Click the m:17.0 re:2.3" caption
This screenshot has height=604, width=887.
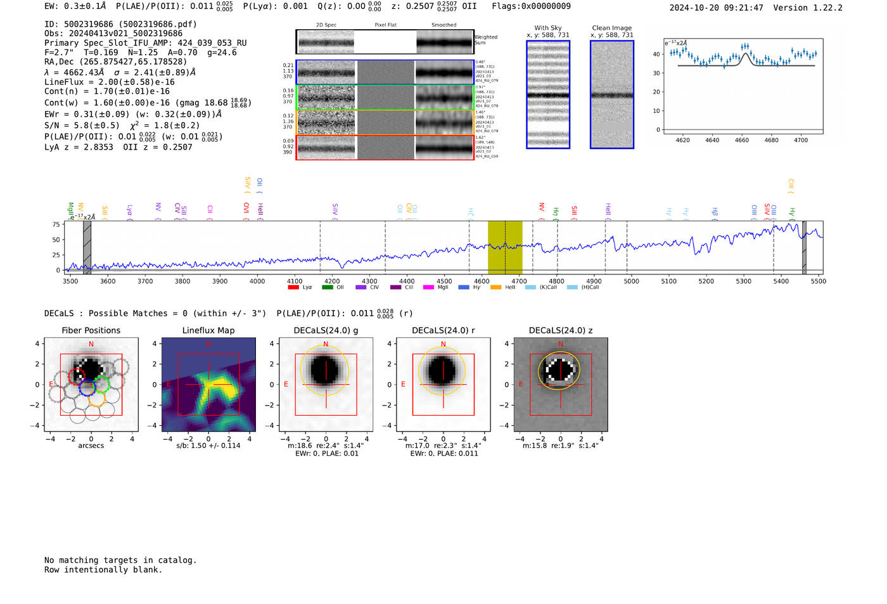pos(443,446)
